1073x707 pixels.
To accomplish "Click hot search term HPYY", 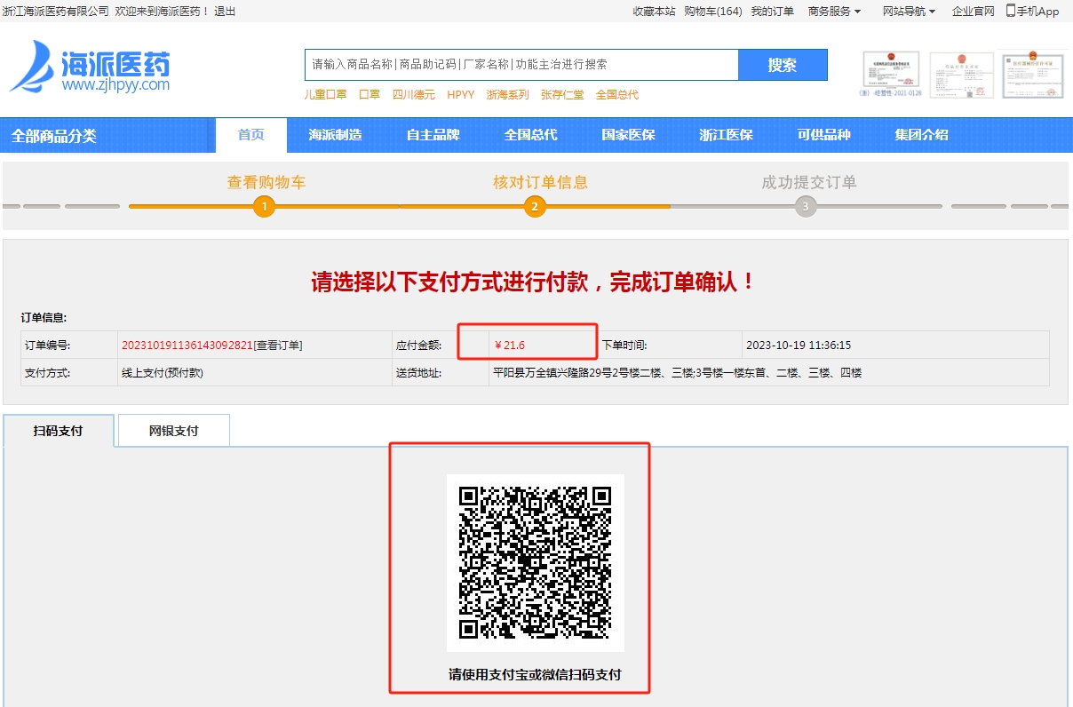I will pyautogui.click(x=461, y=94).
